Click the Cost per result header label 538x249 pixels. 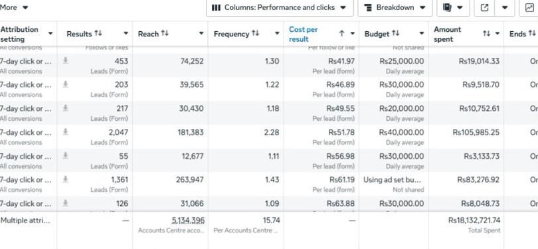[304, 35]
